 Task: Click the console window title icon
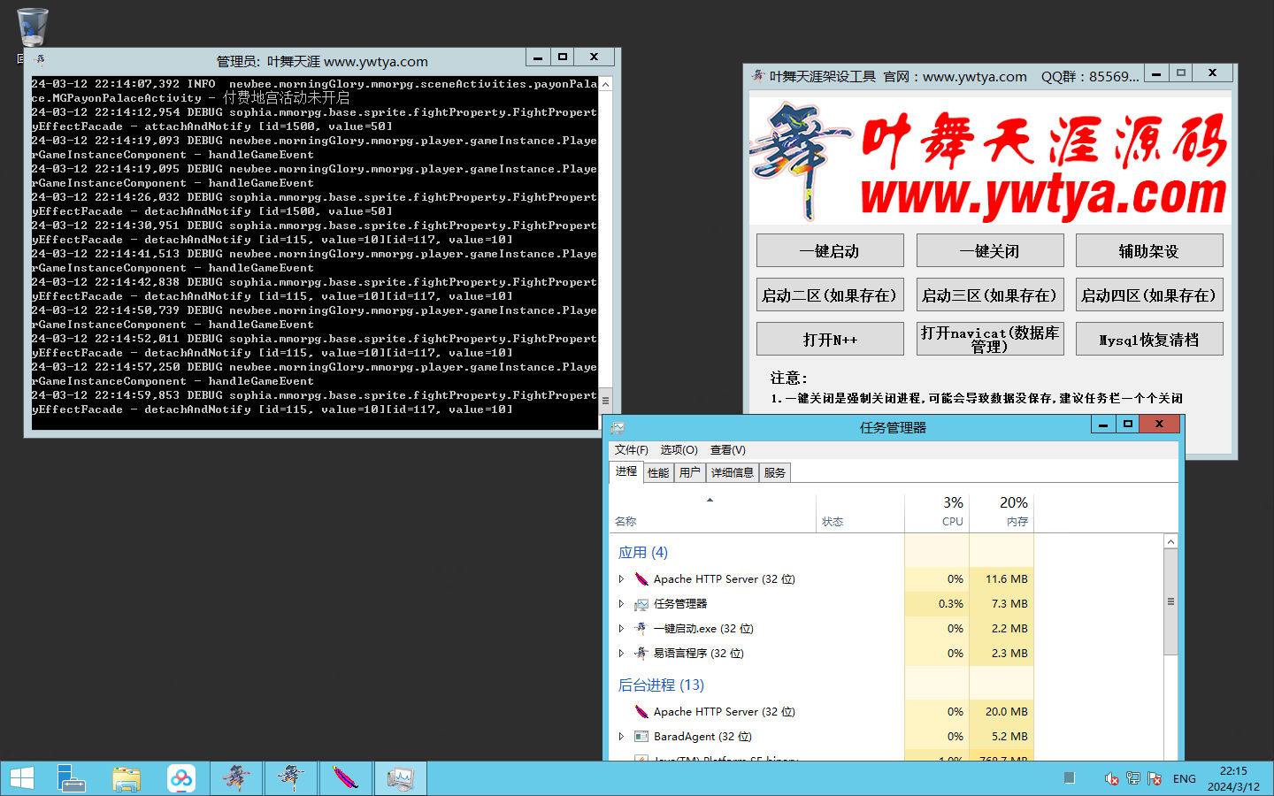(x=40, y=60)
